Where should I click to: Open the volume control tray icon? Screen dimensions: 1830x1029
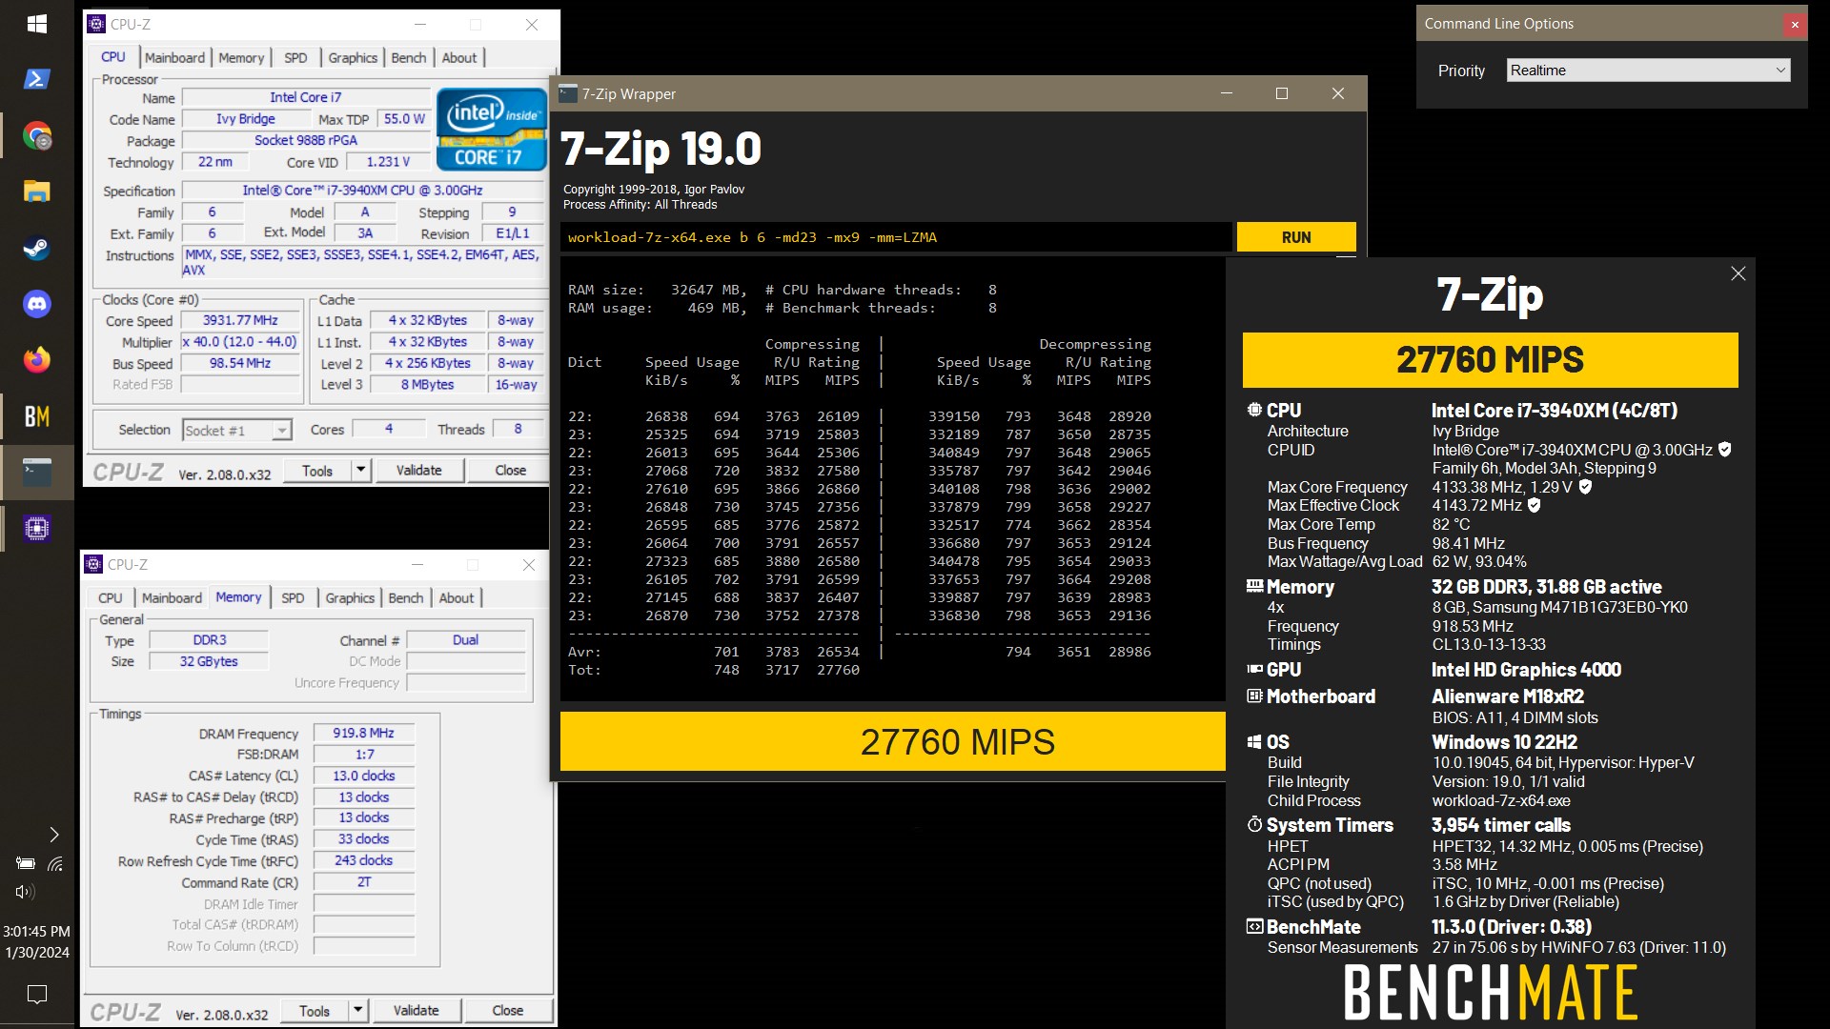(x=26, y=892)
